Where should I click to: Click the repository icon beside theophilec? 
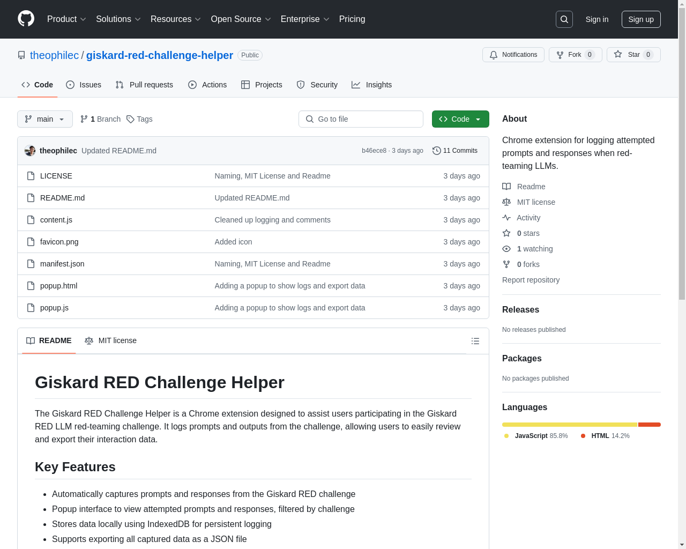pos(21,55)
